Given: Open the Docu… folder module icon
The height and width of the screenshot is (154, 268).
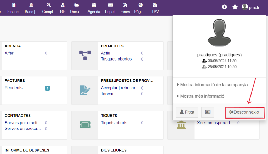Looking at the screenshot, I should point(77,5).
